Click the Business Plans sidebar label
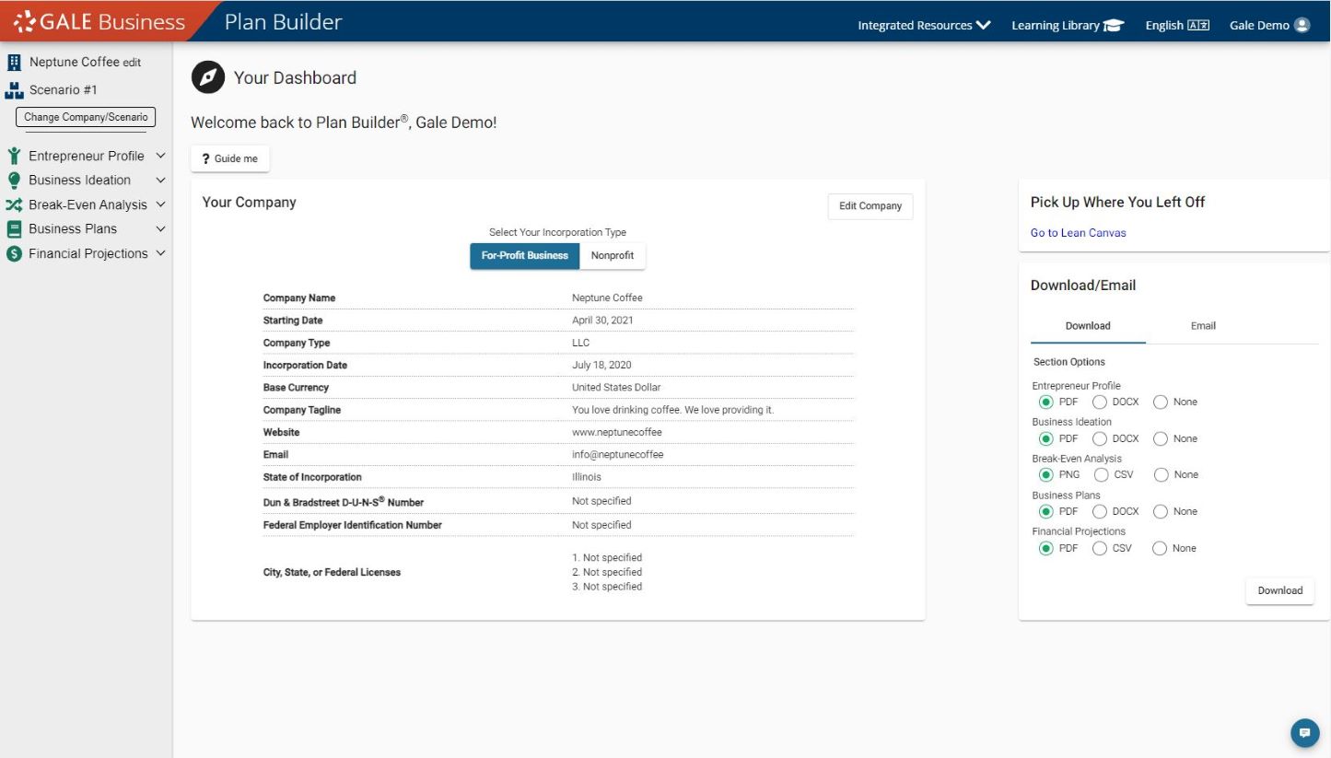This screenshot has width=1331, height=758. pyautogui.click(x=73, y=229)
